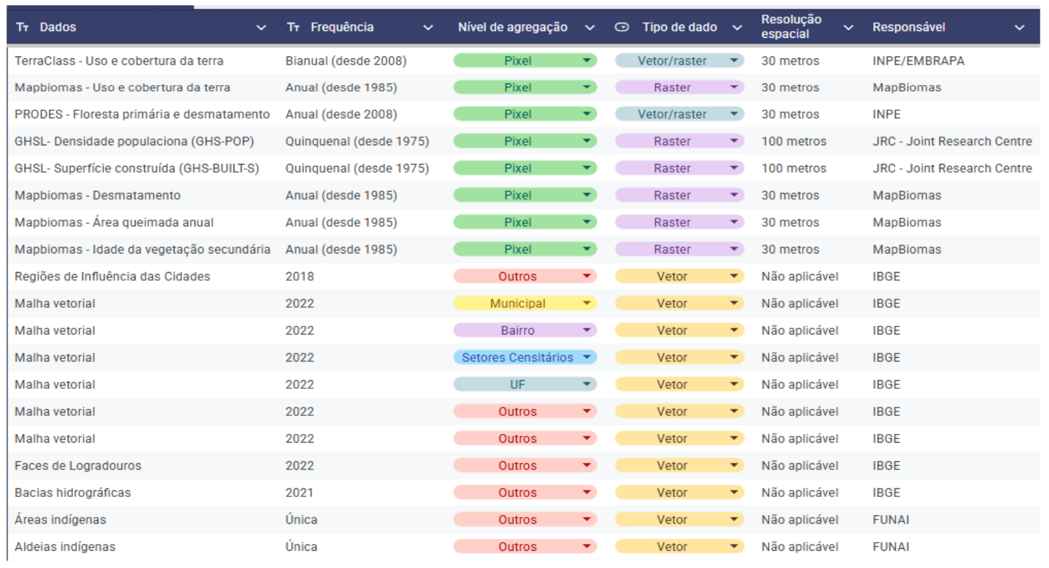Open the Frequência column header chevron
1049x568 pixels.
pos(428,28)
